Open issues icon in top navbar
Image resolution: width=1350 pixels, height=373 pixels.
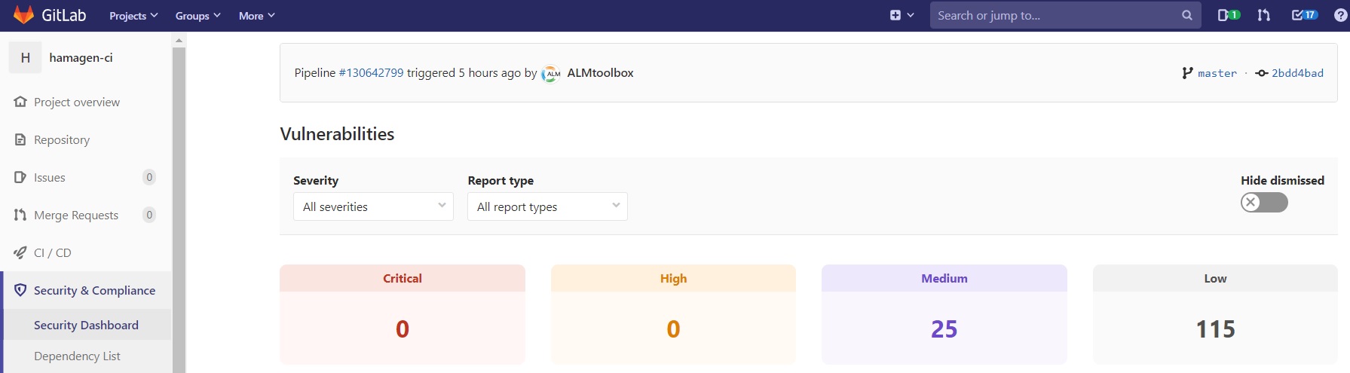click(x=1228, y=15)
